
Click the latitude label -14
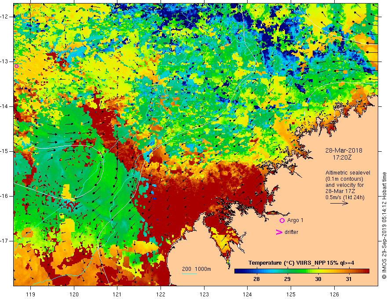(4, 106)
